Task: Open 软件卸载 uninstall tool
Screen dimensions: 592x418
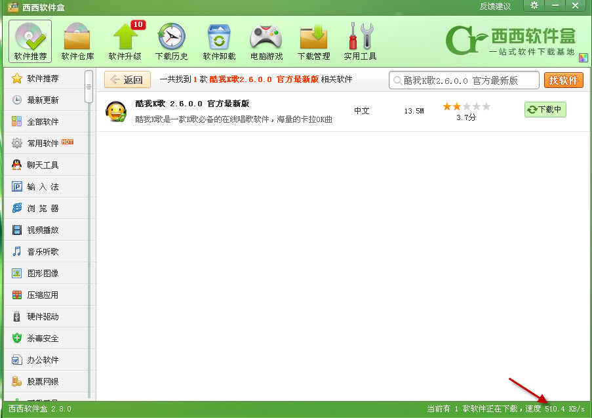Action: 219,41
